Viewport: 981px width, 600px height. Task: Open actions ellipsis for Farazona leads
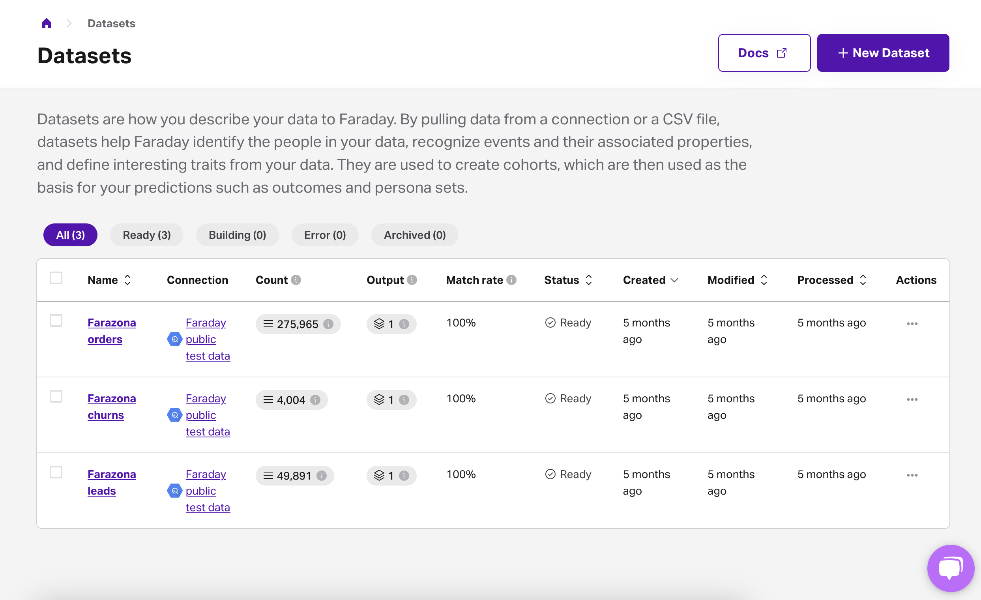[912, 475]
